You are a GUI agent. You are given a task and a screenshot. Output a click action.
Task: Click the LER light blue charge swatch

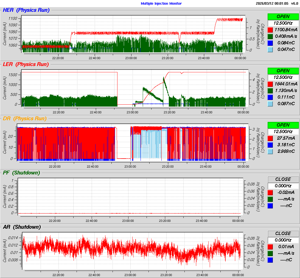click(270, 104)
